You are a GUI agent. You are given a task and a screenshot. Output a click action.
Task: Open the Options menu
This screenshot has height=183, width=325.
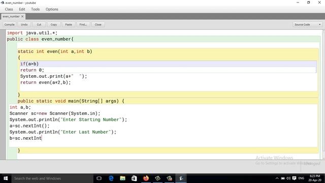[52, 9]
